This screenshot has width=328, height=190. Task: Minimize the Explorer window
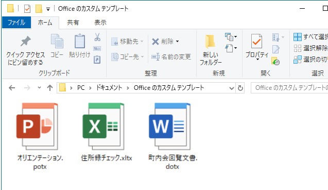point(302,9)
